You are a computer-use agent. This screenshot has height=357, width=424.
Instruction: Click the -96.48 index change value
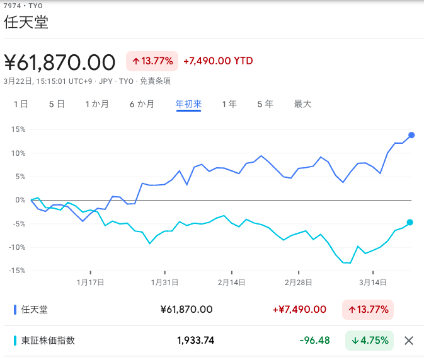(315, 341)
